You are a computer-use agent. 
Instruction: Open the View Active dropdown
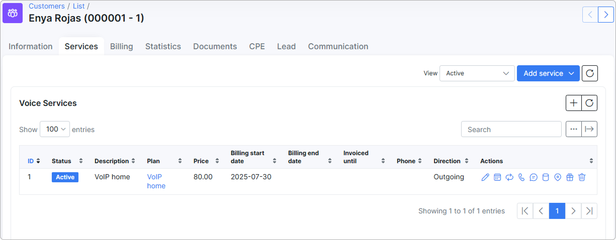477,73
